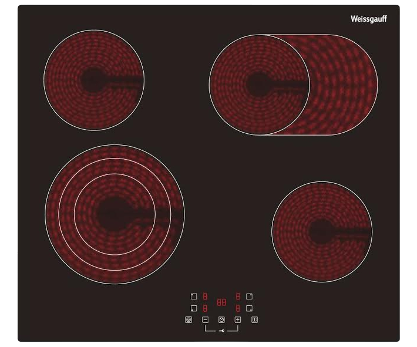
Task: Decrease heat with the minus button
Action: tap(205, 320)
